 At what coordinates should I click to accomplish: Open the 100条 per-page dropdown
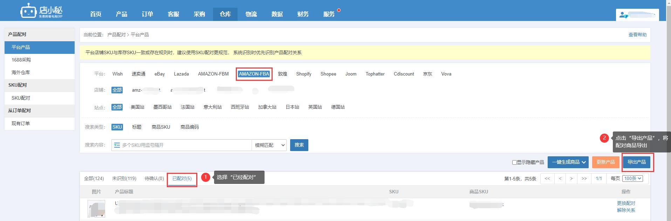tap(633, 179)
